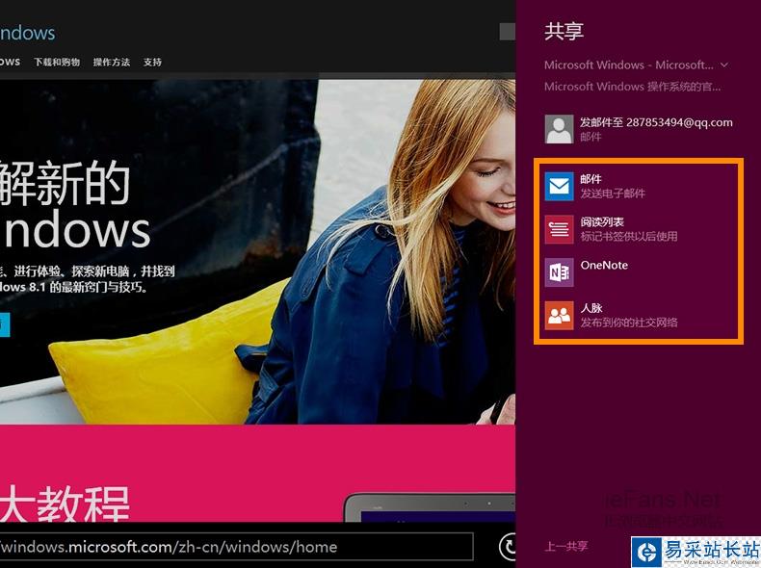Open the 下载和购物 menu
Screen dimensions: 761x568
(57, 62)
